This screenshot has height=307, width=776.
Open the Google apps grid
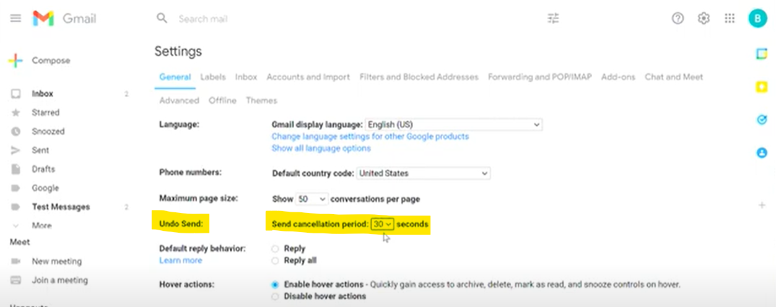click(730, 19)
